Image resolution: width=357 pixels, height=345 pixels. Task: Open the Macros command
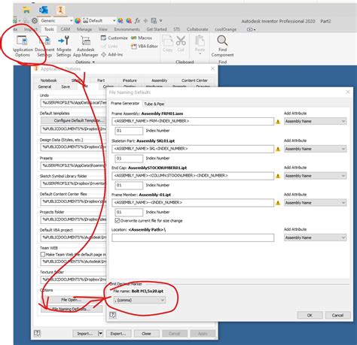(142, 38)
